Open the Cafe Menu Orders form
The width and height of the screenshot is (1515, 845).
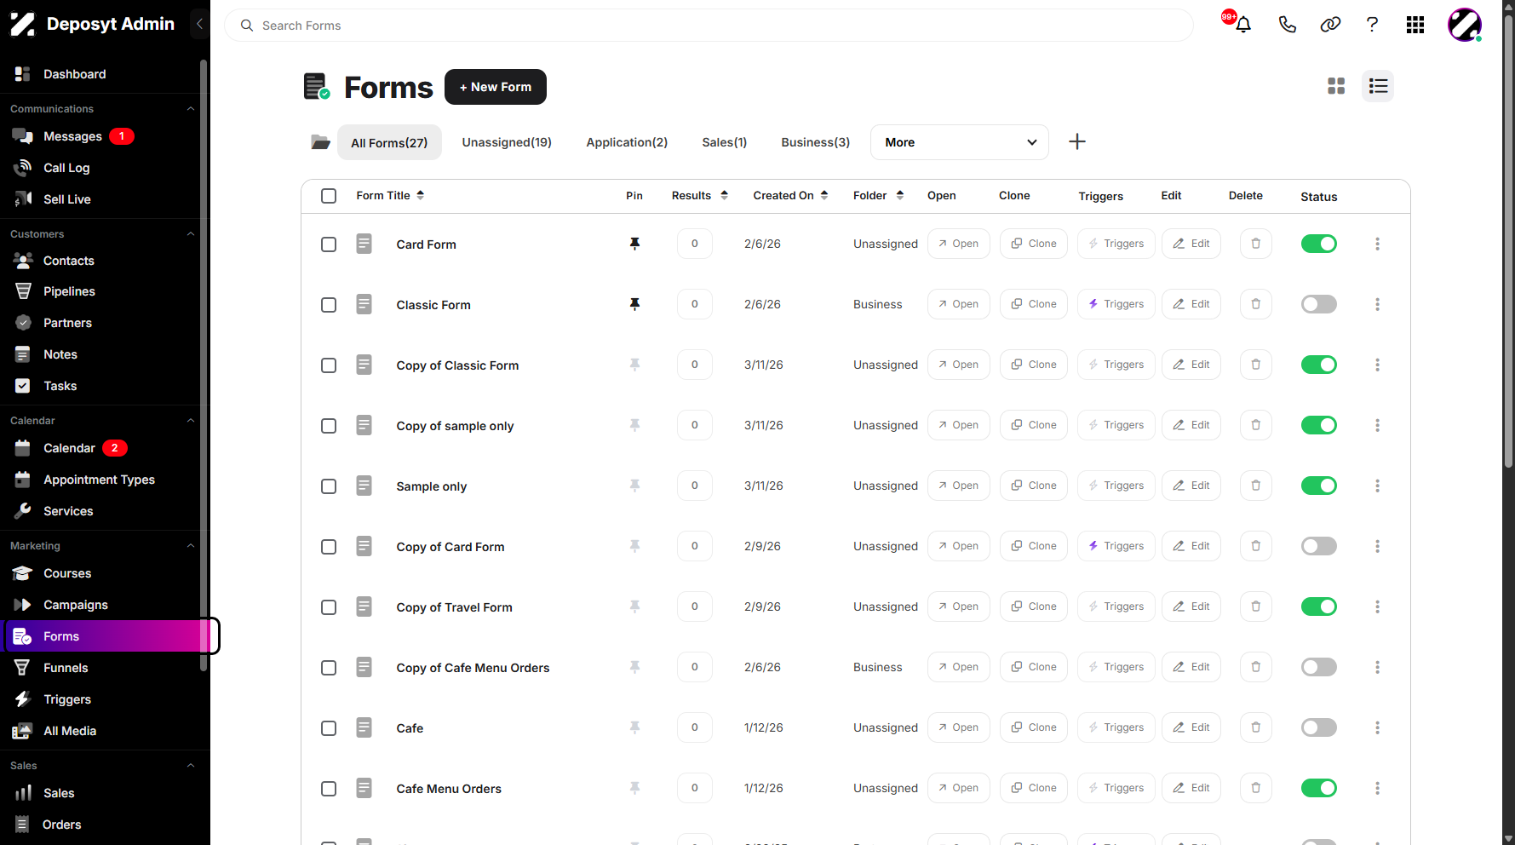click(x=958, y=788)
